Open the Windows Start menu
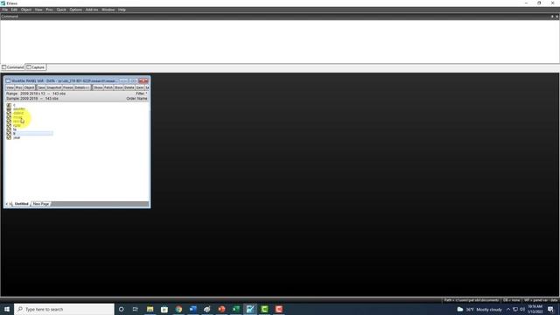This screenshot has height=315, width=560. pos(7,309)
